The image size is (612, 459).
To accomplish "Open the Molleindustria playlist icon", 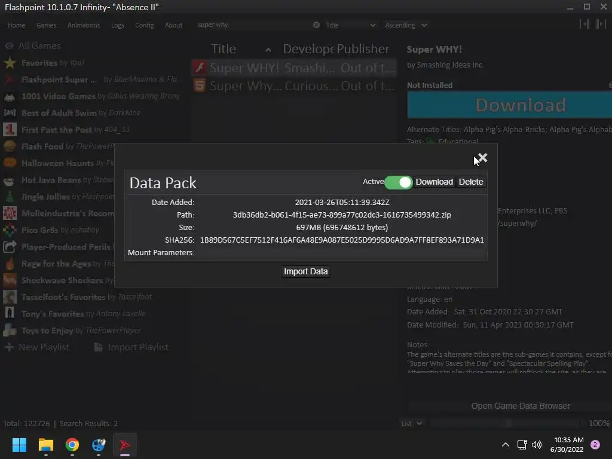I will point(10,213).
